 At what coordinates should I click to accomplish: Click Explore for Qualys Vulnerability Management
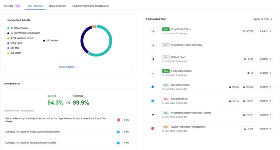[266, 128]
